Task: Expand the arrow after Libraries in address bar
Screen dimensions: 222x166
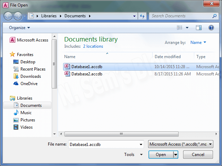Action: click(x=61, y=16)
